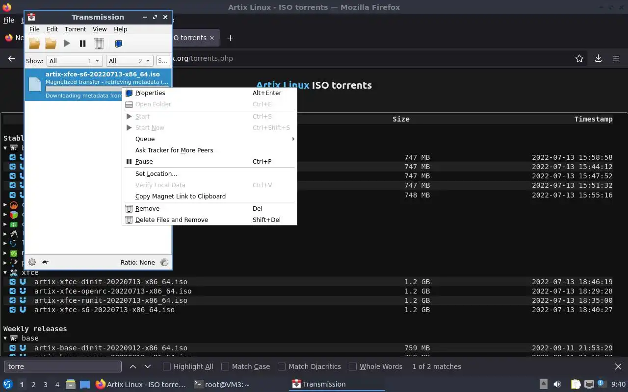
Task: Choose Pause in the context menu
Action: (x=209, y=161)
